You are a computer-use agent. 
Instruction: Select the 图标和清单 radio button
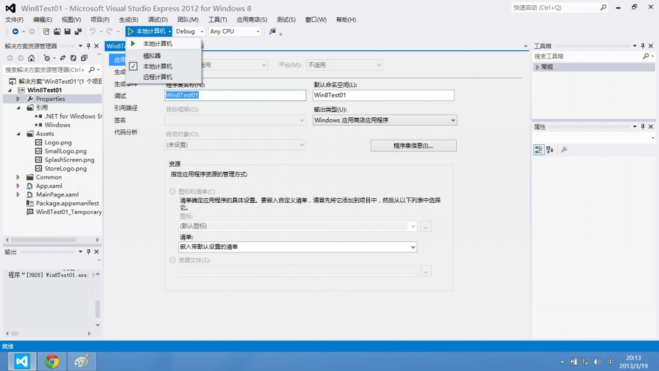point(172,191)
